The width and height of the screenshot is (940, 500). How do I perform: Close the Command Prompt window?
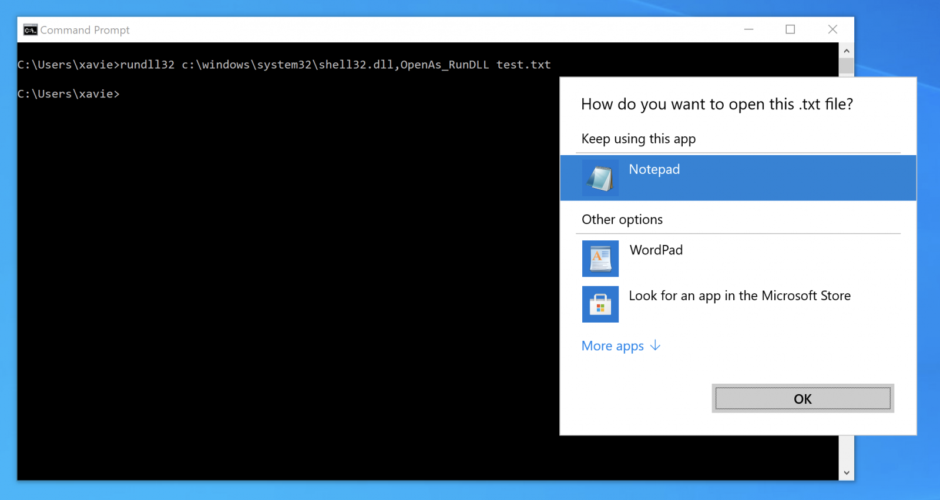(x=832, y=29)
